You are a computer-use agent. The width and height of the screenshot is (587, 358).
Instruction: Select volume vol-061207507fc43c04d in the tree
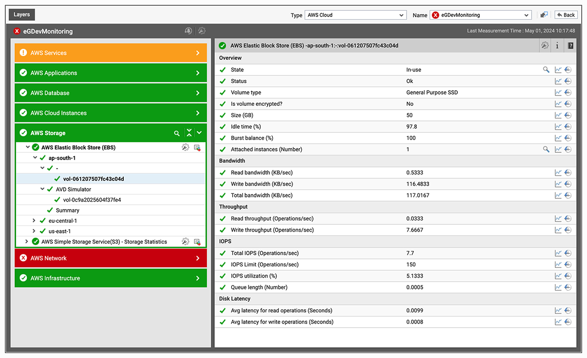93,179
